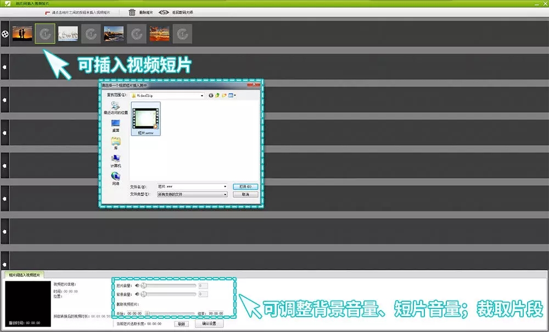Click the clip volume value field
The width and height of the screenshot is (549, 332).
pyautogui.click(x=203, y=286)
